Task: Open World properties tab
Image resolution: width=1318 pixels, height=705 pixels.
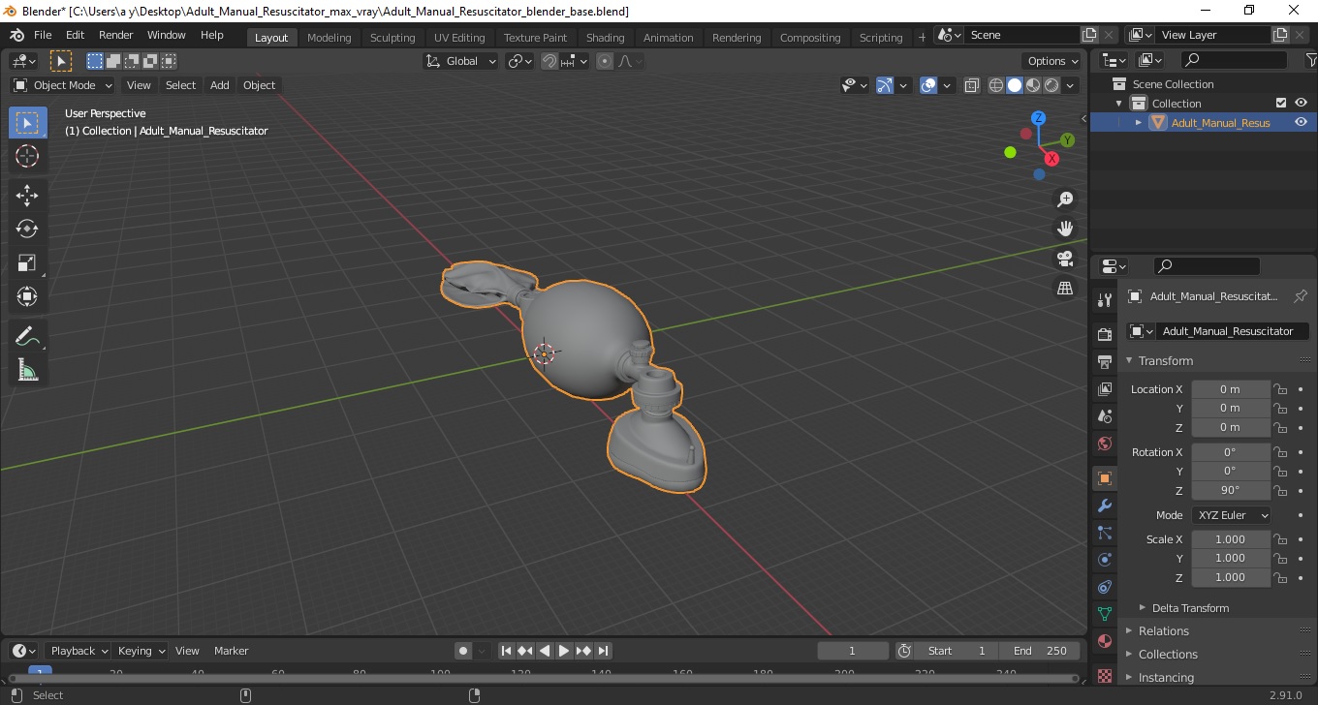Action: [1105, 443]
